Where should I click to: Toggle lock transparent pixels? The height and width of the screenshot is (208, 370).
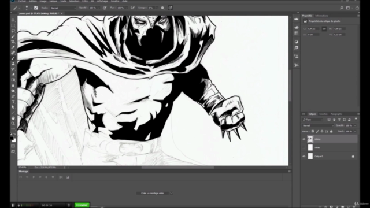click(x=313, y=131)
